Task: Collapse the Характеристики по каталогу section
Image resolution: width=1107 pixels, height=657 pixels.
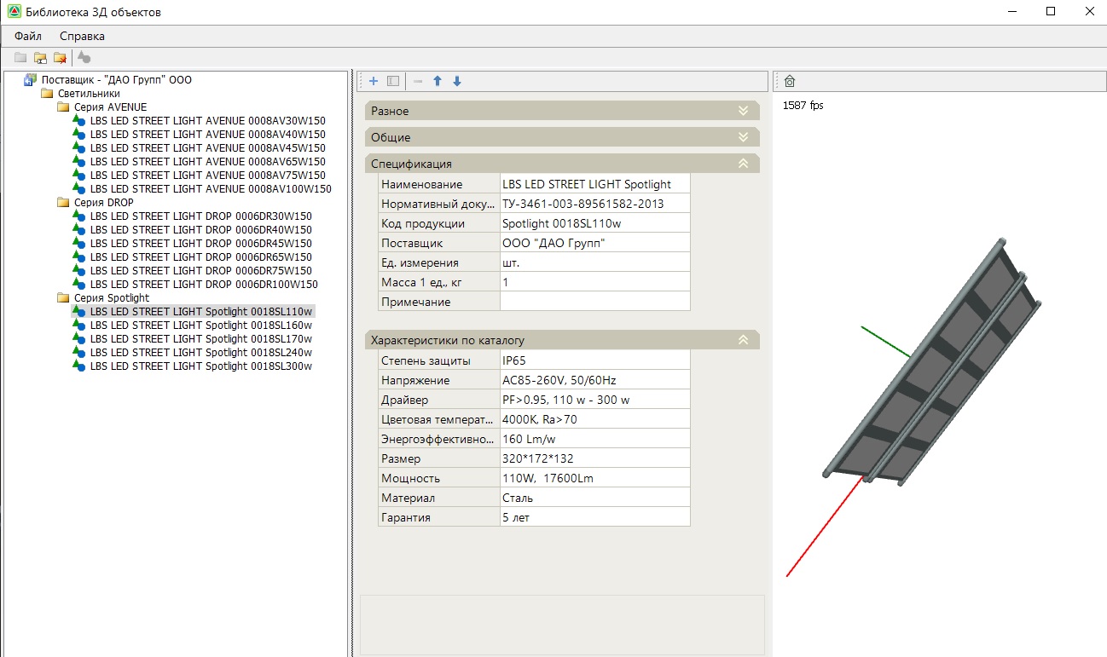Action: pos(743,340)
